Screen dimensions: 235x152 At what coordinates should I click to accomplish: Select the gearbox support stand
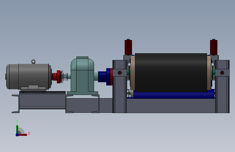82,104
